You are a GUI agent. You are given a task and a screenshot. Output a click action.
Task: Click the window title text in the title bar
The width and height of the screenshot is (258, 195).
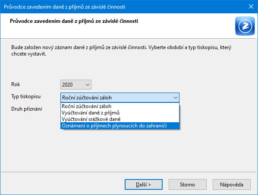[x=65, y=7]
